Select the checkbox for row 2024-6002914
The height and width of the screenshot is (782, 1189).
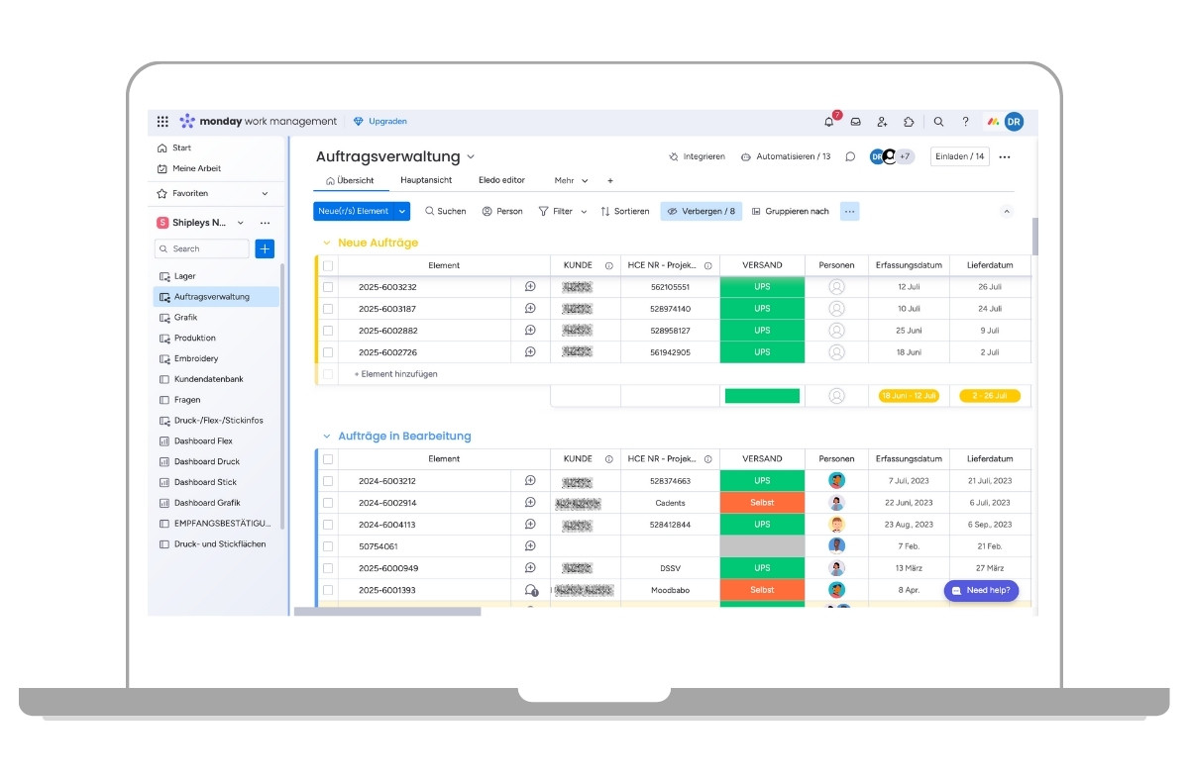(x=327, y=503)
